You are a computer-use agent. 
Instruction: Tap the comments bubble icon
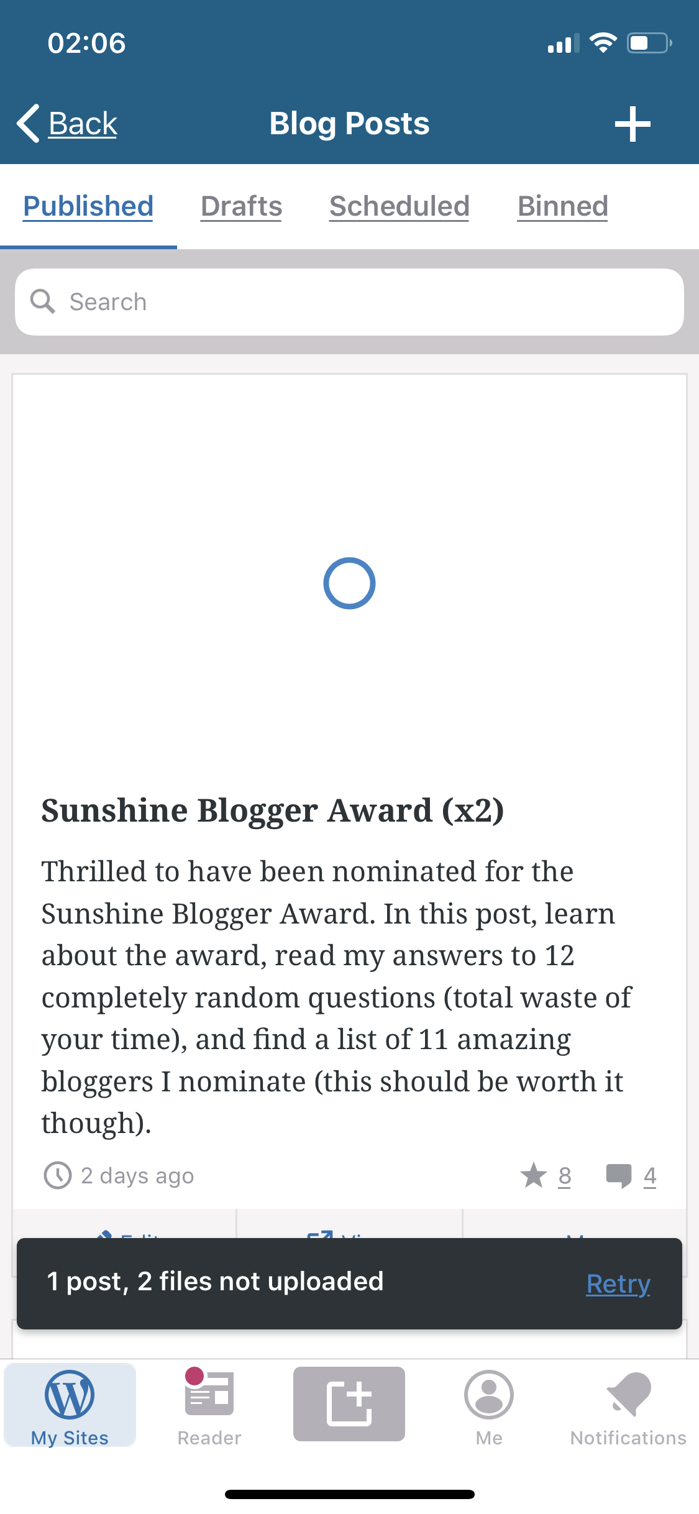point(618,1175)
